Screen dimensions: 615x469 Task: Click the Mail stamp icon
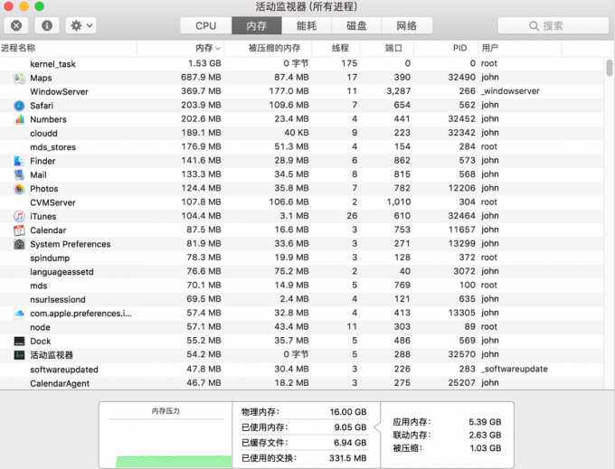(19, 174)
